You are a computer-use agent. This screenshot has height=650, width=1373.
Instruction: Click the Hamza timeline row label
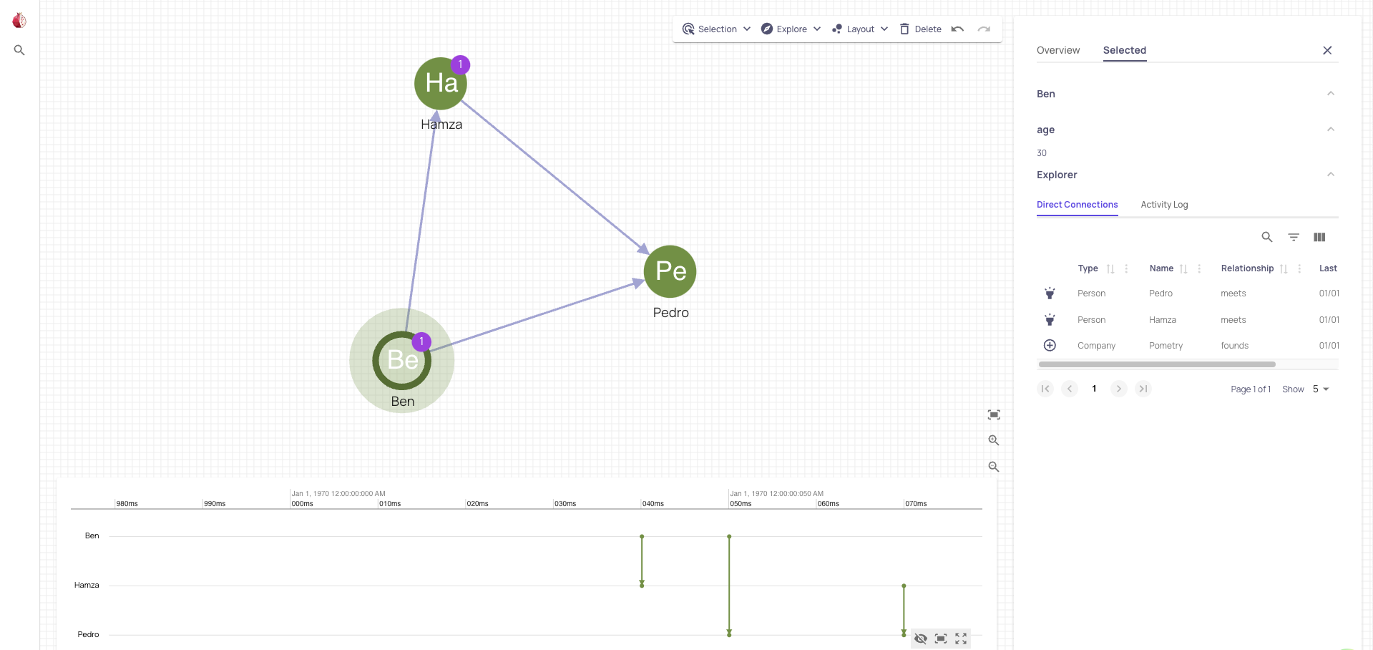click(87, 586)
